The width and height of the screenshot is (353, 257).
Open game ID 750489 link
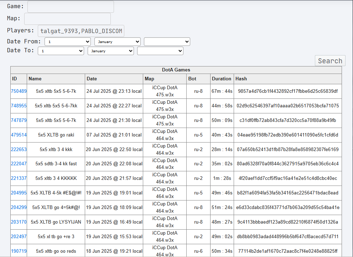19,91
